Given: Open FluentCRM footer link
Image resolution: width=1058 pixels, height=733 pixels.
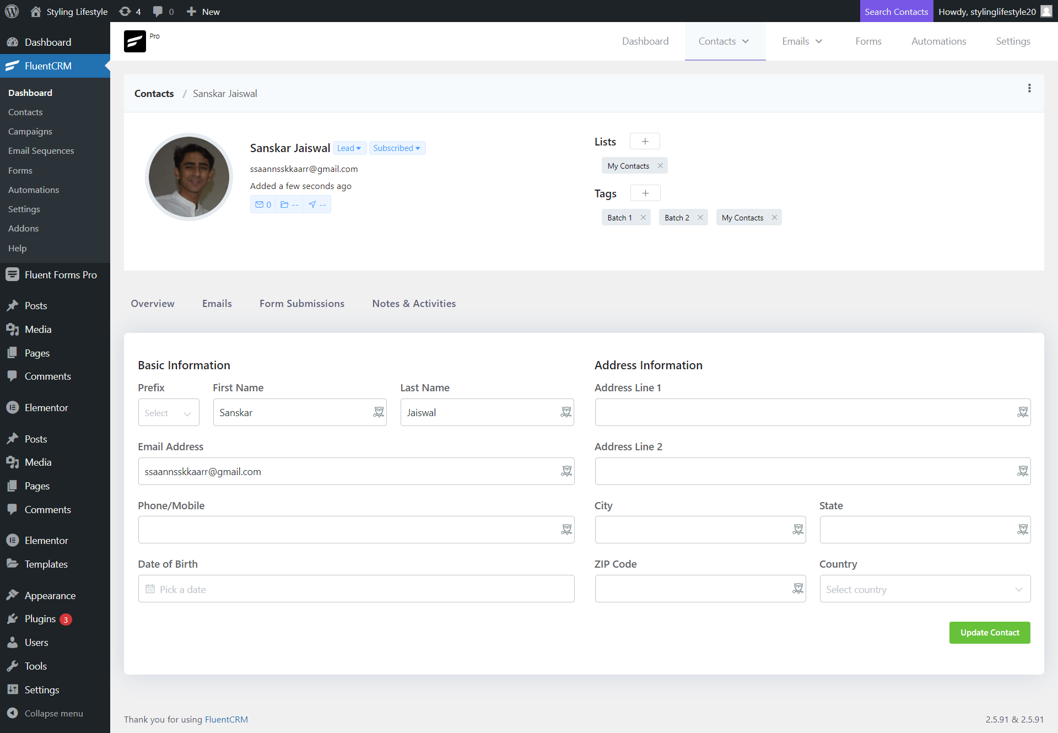Looking at the screenshot, I should coord(226,719).
